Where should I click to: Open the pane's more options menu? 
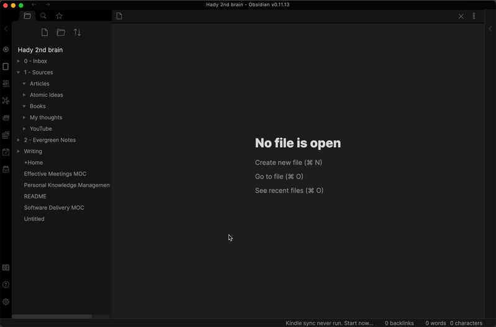pos(474,16)
